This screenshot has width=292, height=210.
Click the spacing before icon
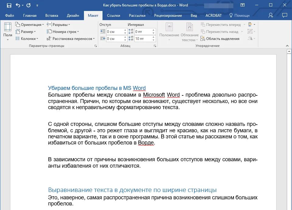(x=131, y=31)
